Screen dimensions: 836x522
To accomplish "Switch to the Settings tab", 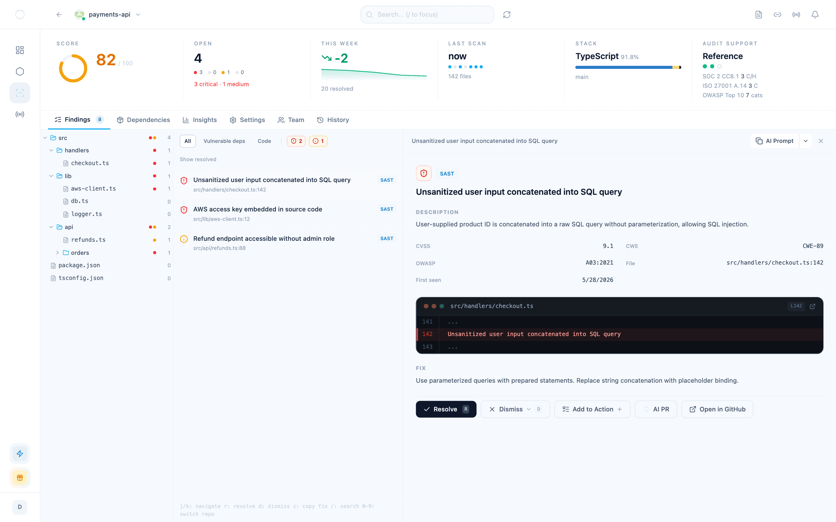I will coord(247,120).
